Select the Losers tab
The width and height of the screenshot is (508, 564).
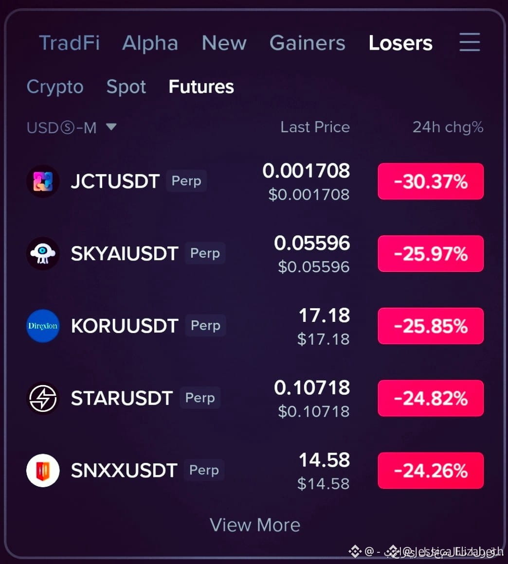pos(400,43)
